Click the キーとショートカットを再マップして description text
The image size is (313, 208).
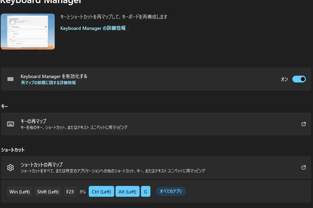point(114,17)
